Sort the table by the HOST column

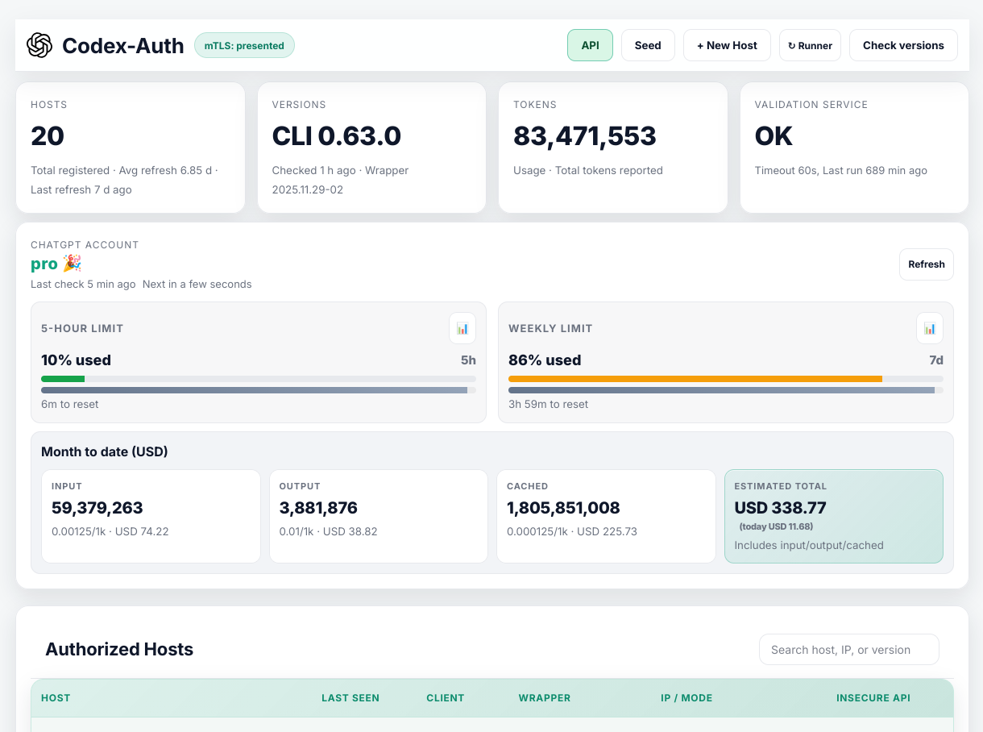55,698
